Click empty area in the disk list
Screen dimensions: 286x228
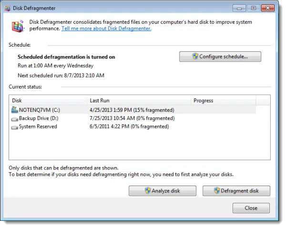133,148
